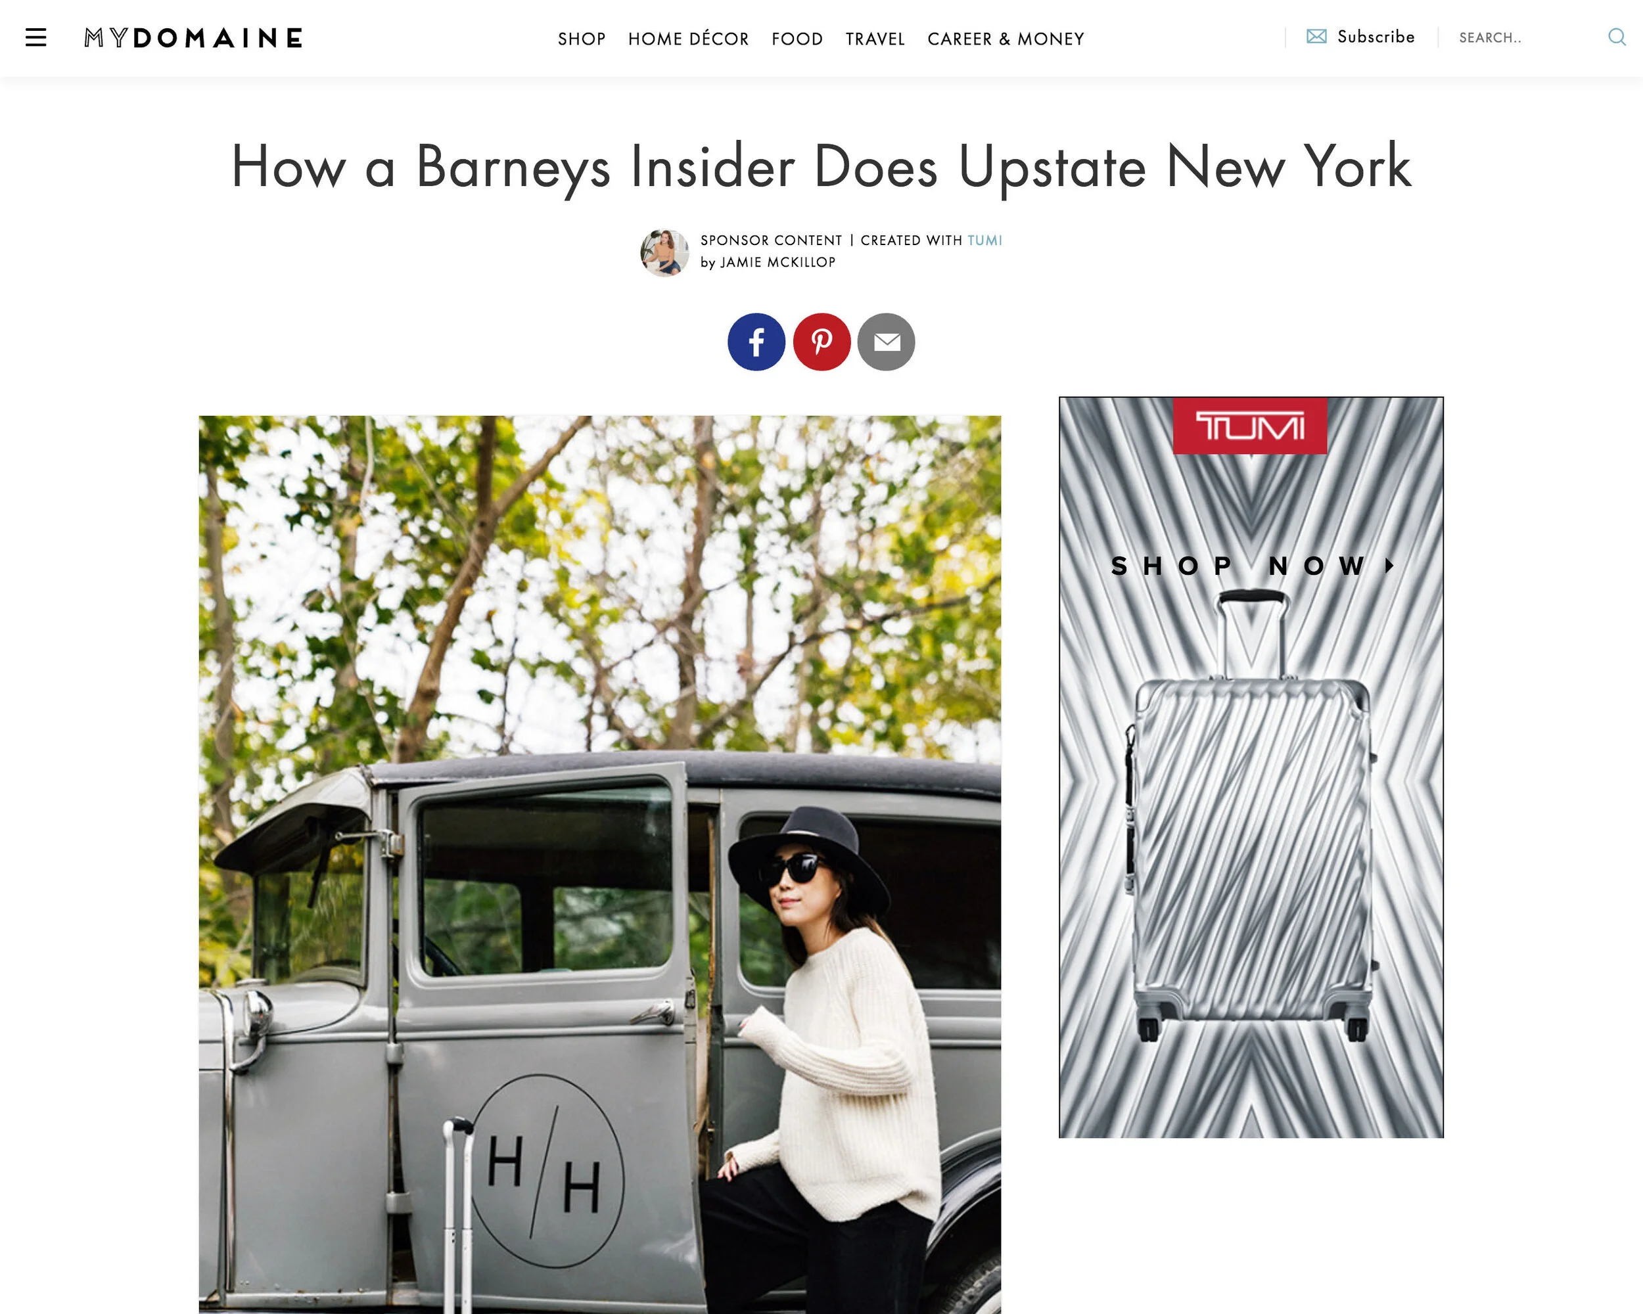Viewport: 1643px width, 1314px height.
Task: Open the hamburger menu icon
Action: pyautogui.click(x=35, y=37)
